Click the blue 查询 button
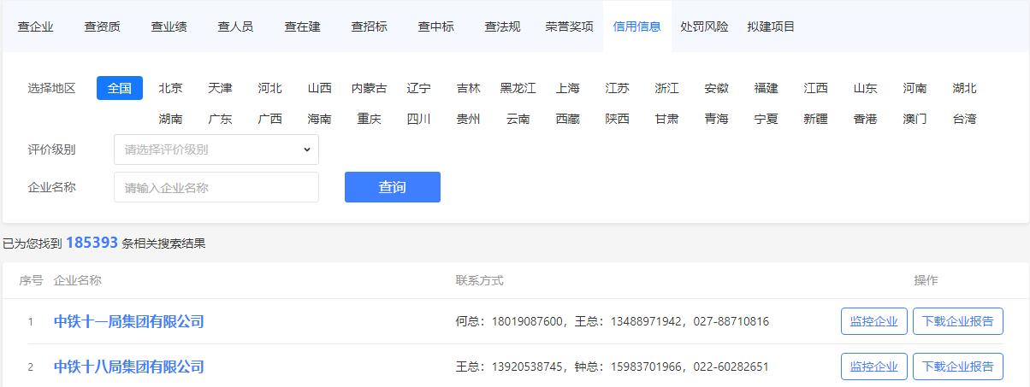1030x387 pixels. coord(393,187)
